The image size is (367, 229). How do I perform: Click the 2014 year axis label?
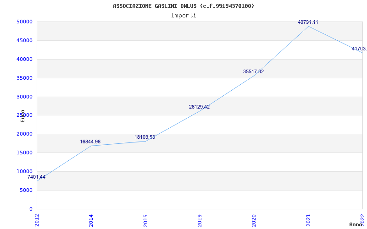click(x=91, y=219)
